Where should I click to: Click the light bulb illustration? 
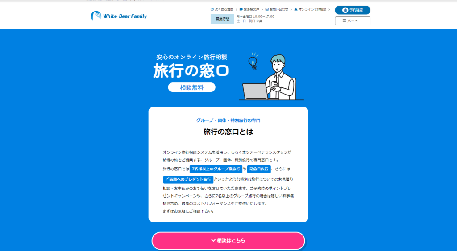coord(253,62)
